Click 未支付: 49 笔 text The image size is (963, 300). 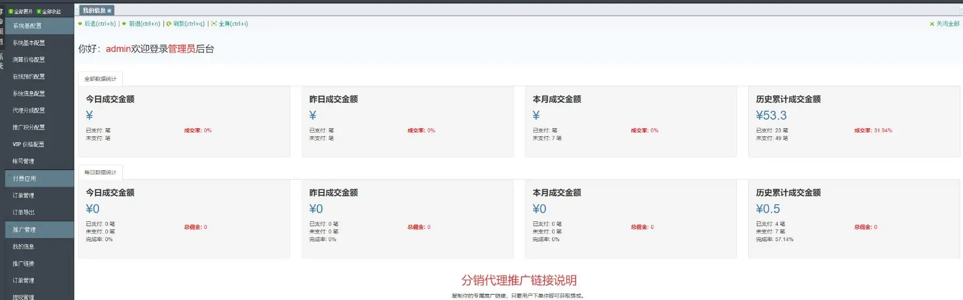click(x=772, y=138)
